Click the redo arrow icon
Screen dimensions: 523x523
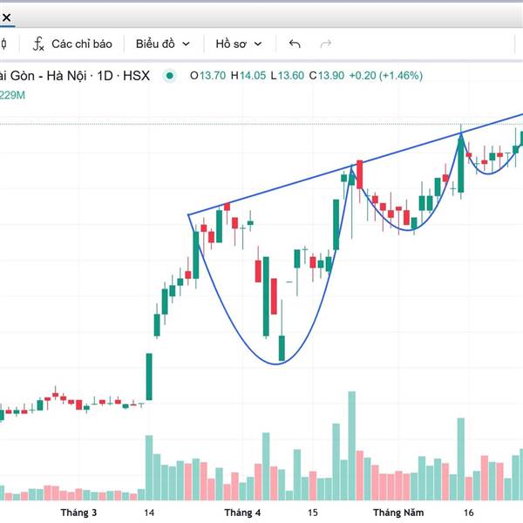point(325,44)
